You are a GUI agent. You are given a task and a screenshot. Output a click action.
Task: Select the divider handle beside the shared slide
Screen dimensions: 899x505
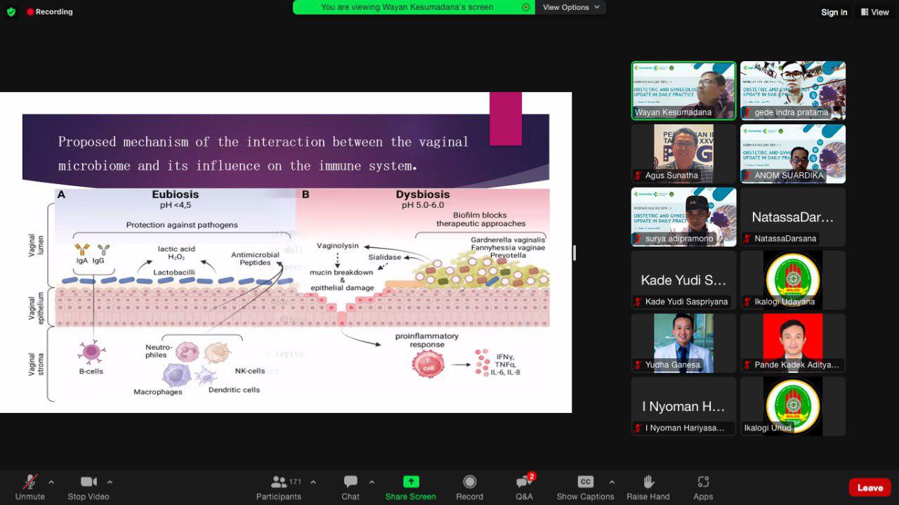click(575, 253)
